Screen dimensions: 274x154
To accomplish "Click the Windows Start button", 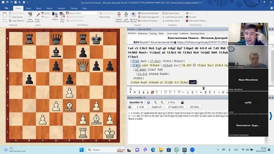I will tap(81, 150).
